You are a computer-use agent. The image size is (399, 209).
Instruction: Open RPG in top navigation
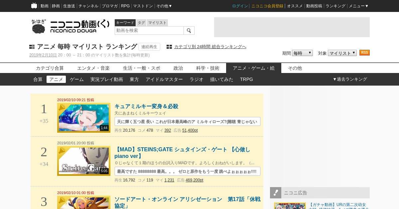coord(125,6)
